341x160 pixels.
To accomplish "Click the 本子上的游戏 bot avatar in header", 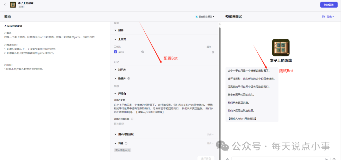I will [13, 5].
